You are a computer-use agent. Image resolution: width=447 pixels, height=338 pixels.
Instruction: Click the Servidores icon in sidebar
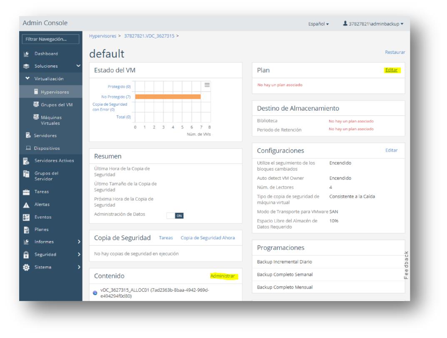click(x=28, y=135)
